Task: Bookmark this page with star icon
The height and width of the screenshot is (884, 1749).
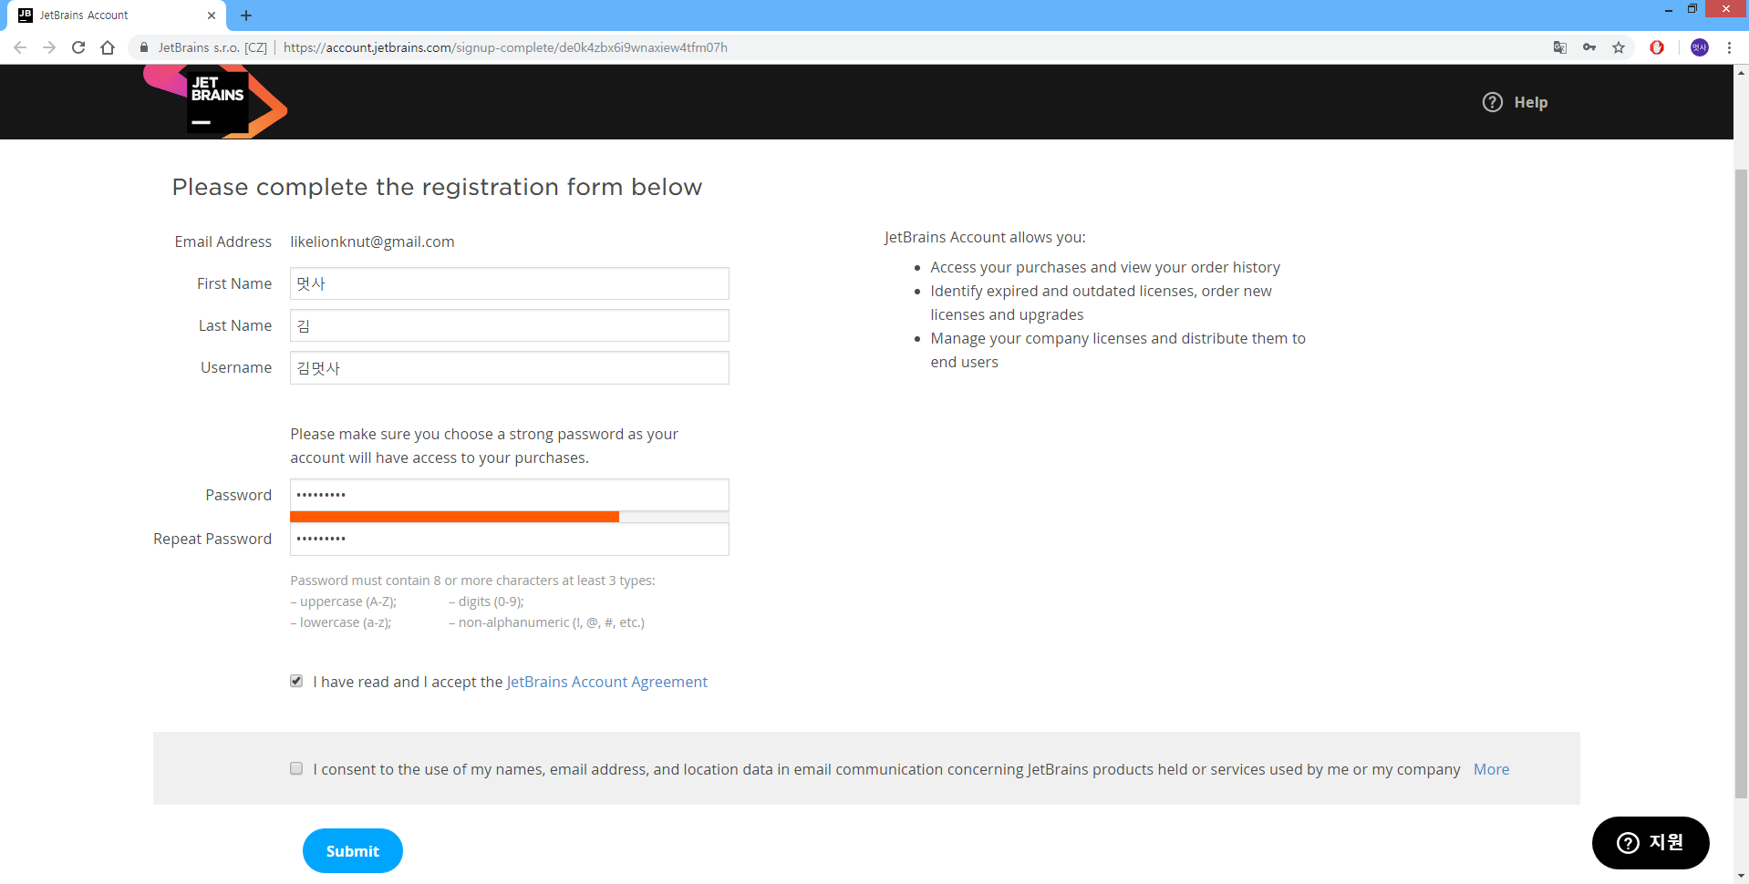Action: [x=1619, y=47]
